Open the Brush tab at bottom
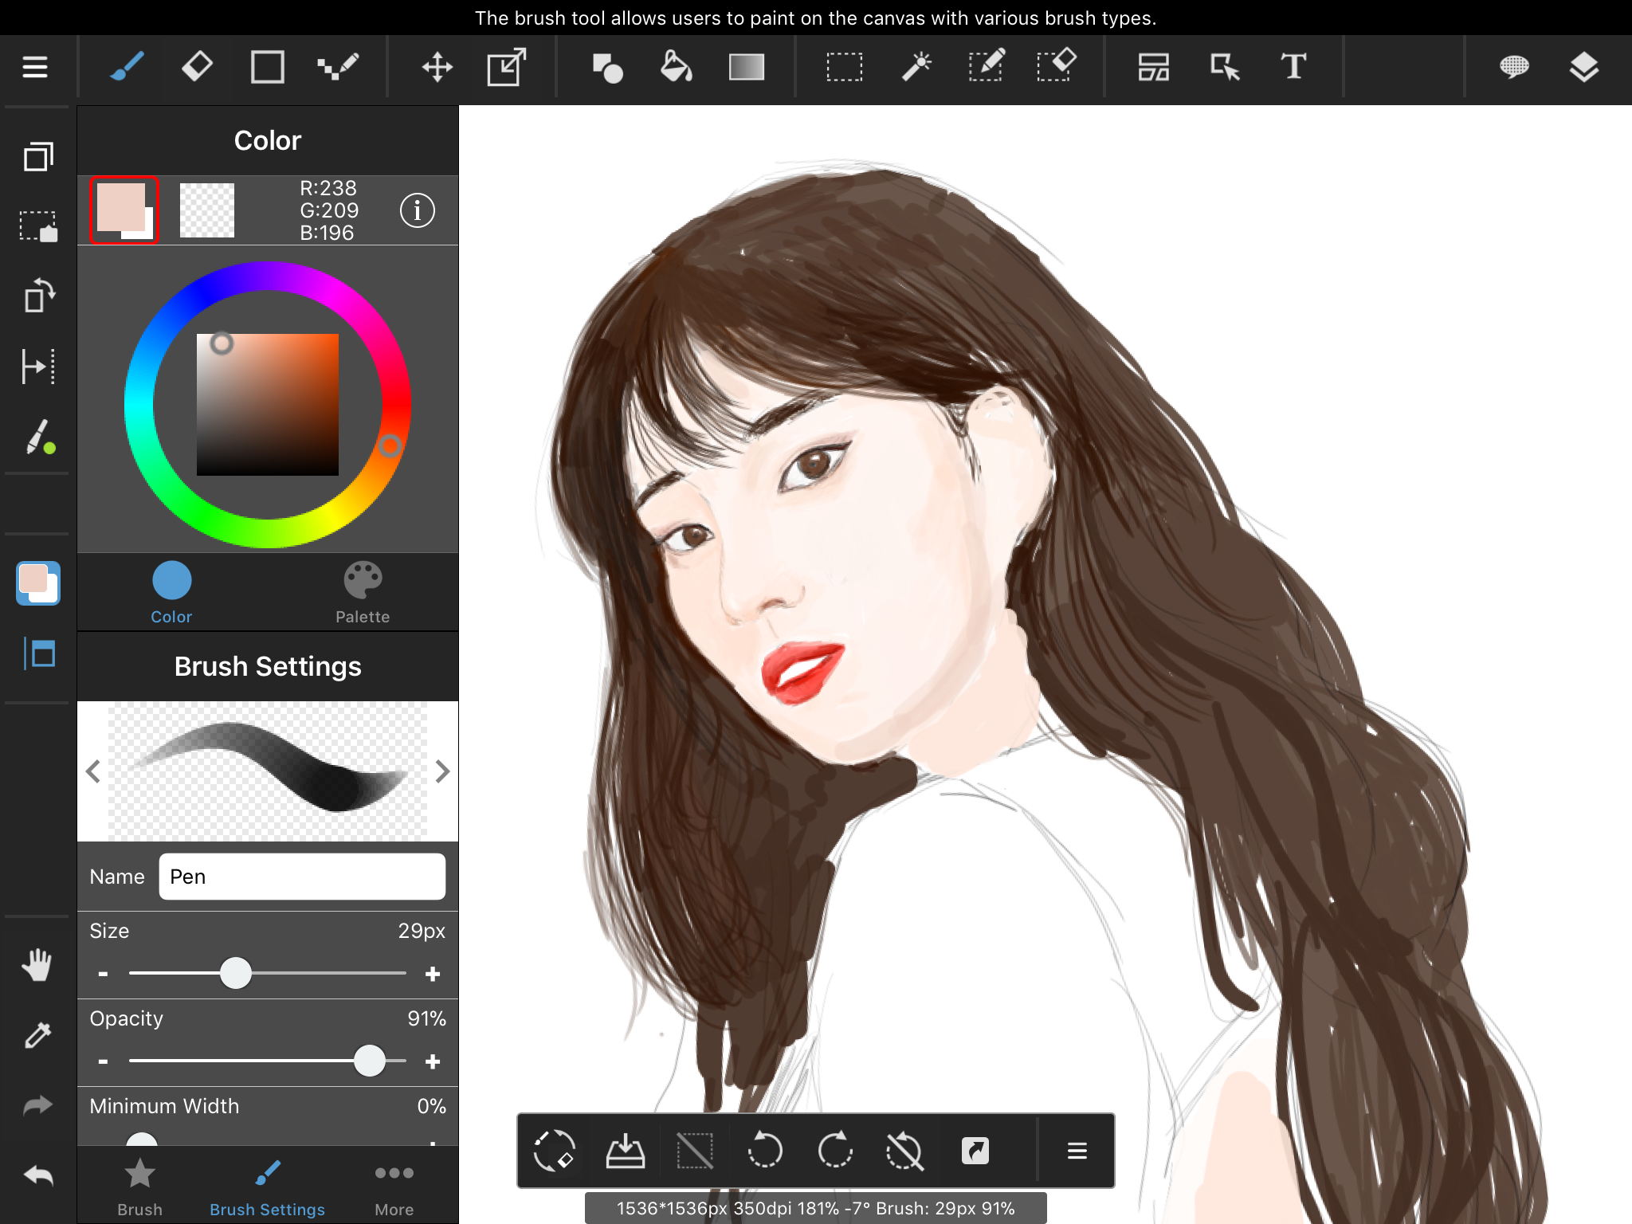The height and width of the screenshot is (1224, 1632). click(x=139, y=1187)
